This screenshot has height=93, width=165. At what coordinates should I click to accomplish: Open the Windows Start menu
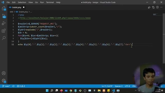click(x=47, y=90)
